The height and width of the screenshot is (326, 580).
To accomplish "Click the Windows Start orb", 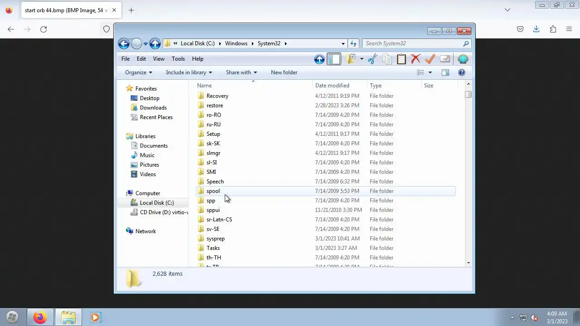I will 12,317.
